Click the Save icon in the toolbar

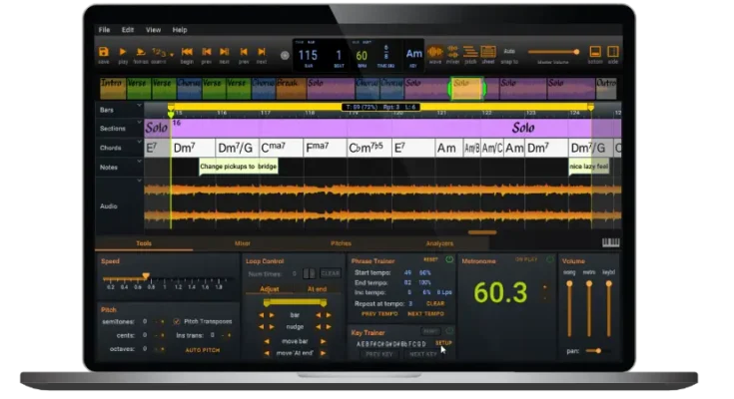point(104,52)
